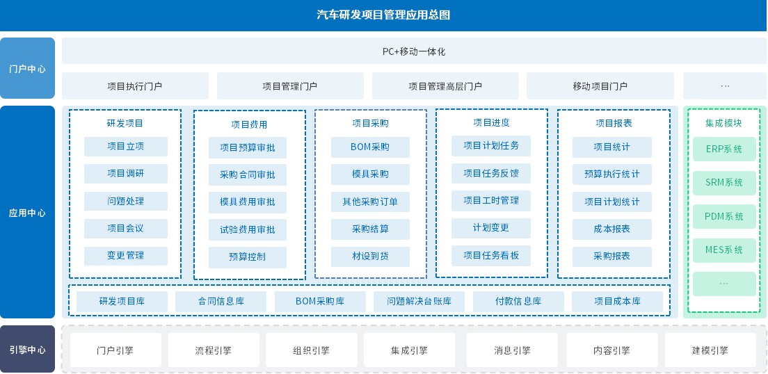Image resolution: width=768 pixels, height=374 pixels.
Task: View 项目统计 report
Action: click(612, 147)
